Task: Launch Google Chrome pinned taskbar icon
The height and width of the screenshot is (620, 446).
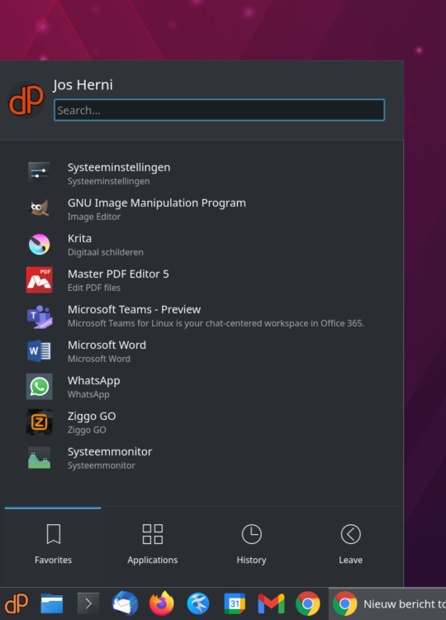Action: tap(308, 603)
